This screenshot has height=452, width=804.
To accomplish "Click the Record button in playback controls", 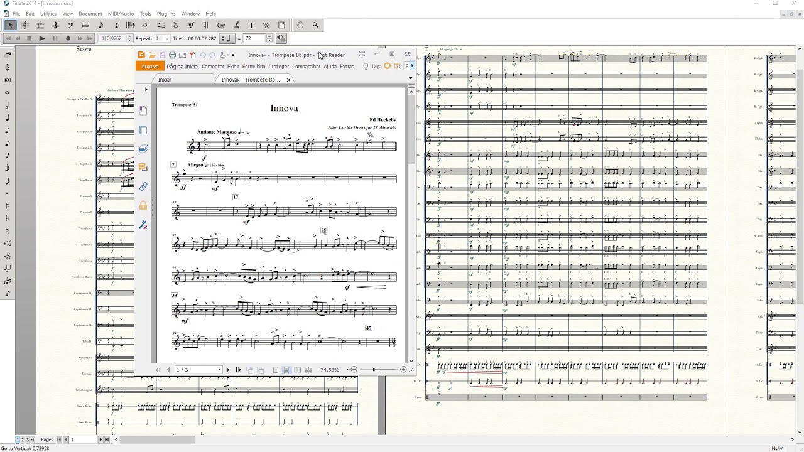I will click(68, 38).
